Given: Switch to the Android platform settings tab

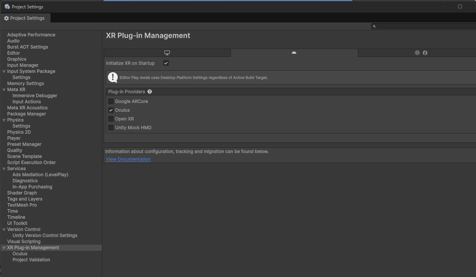Looking at the screenshot, I should click(294, 53).
